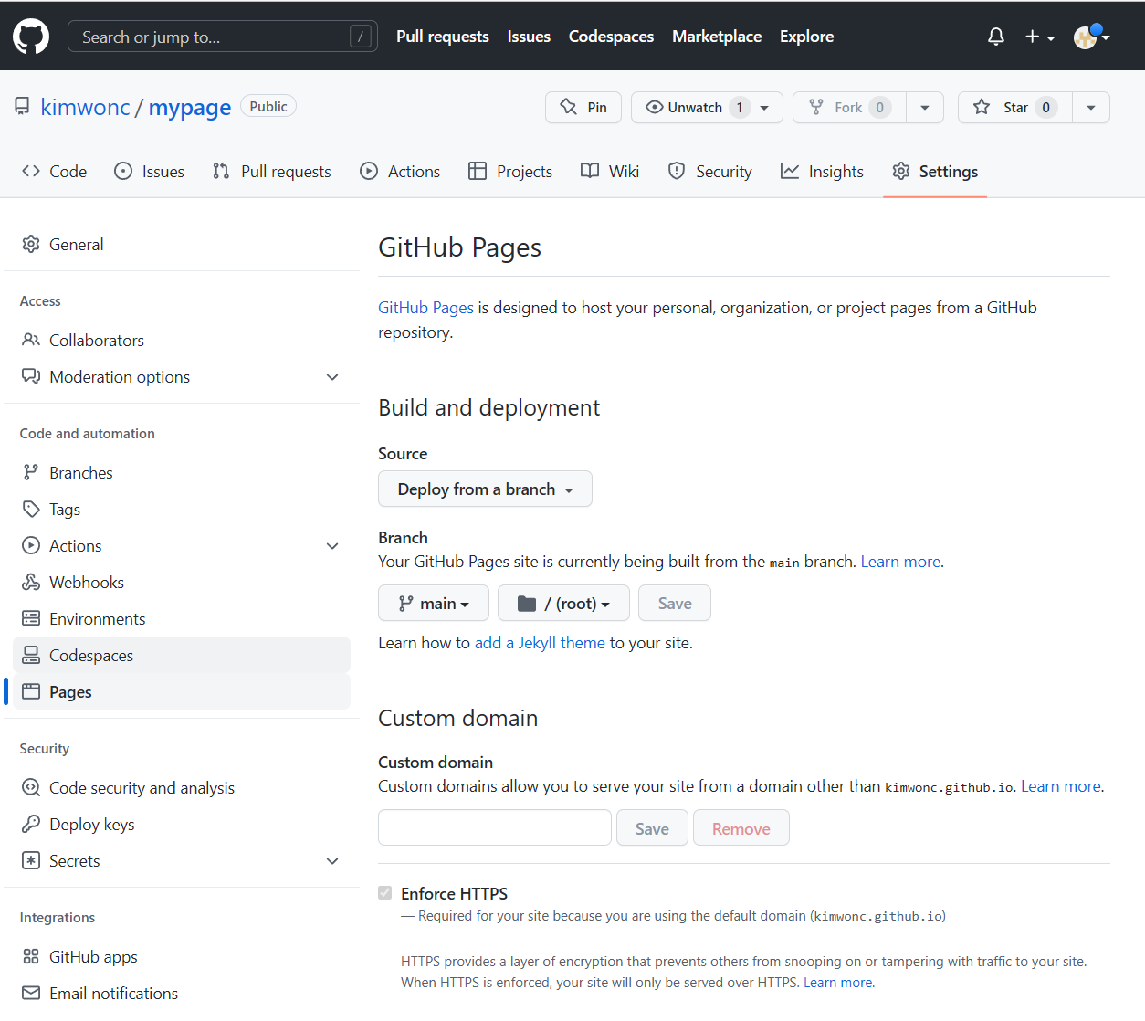Open Pages settings in sidebar
Screen dimensions: 1145x1021
coord(182,691)
